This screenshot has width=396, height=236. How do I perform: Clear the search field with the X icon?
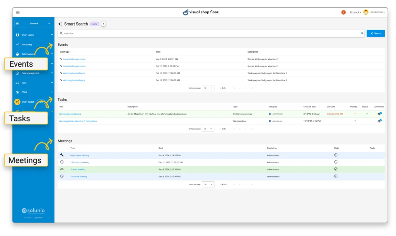point(362,34)
